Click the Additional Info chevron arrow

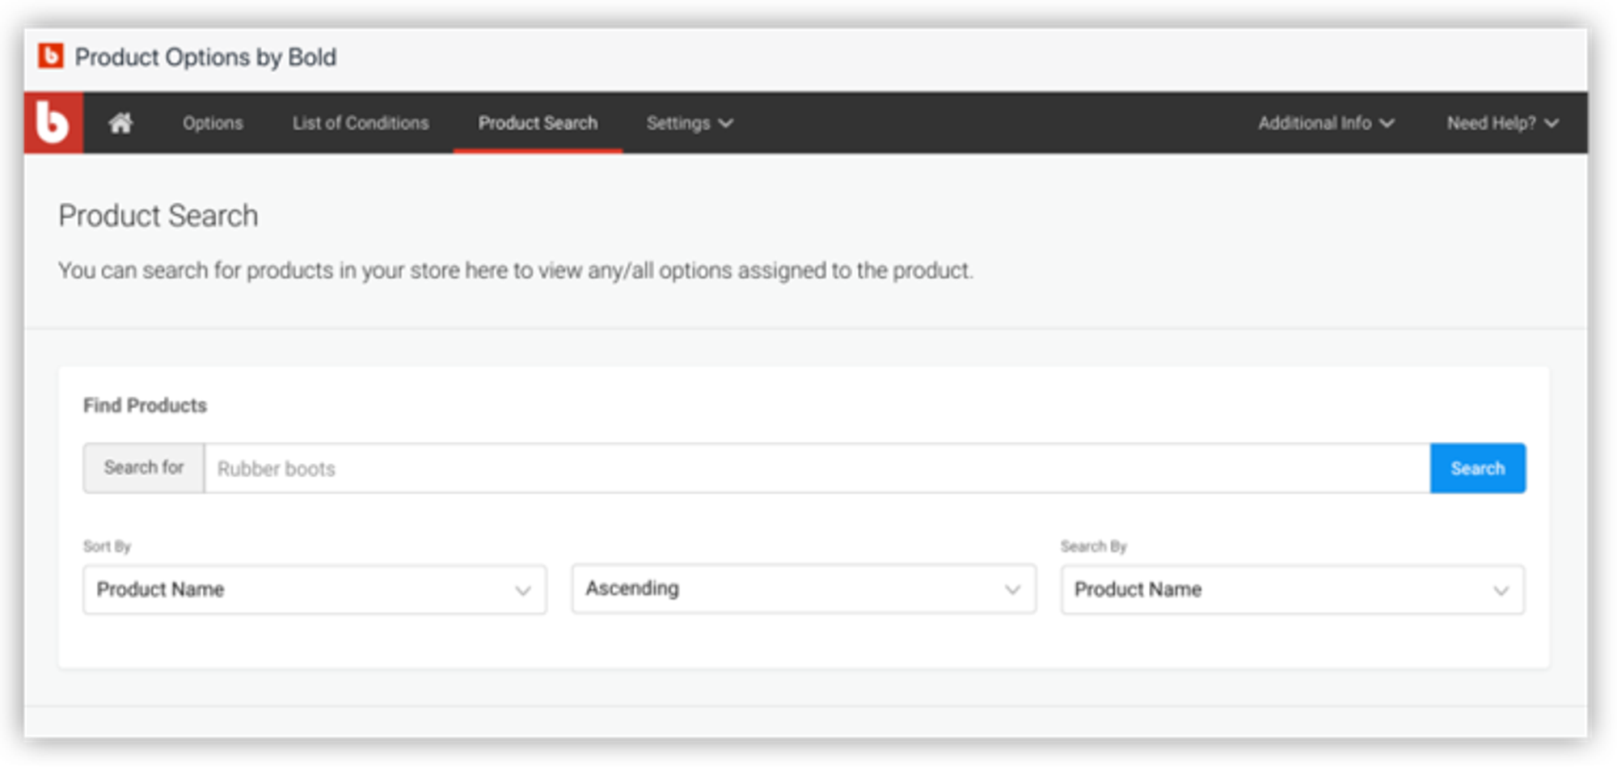coord(1387,123)
